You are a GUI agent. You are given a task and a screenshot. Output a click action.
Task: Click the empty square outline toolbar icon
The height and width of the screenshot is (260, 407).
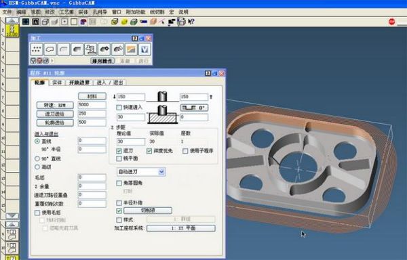[x=74, y=22]
